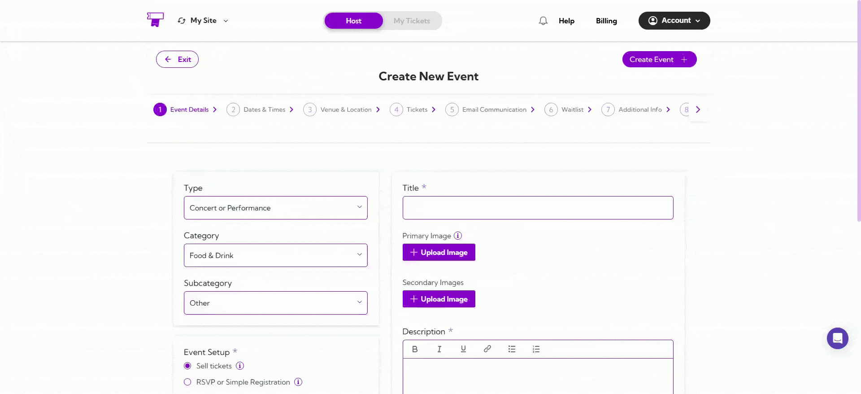This screenshot has width=861, height=394.
Task: Insert a numbered list in Description
Action: click(x=536, y=349)
